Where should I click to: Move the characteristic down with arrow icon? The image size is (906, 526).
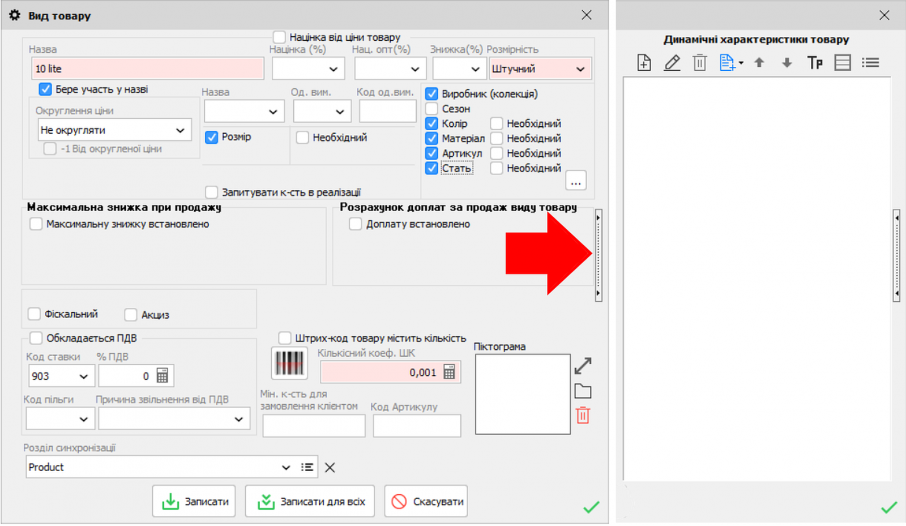tap(787, 63)
